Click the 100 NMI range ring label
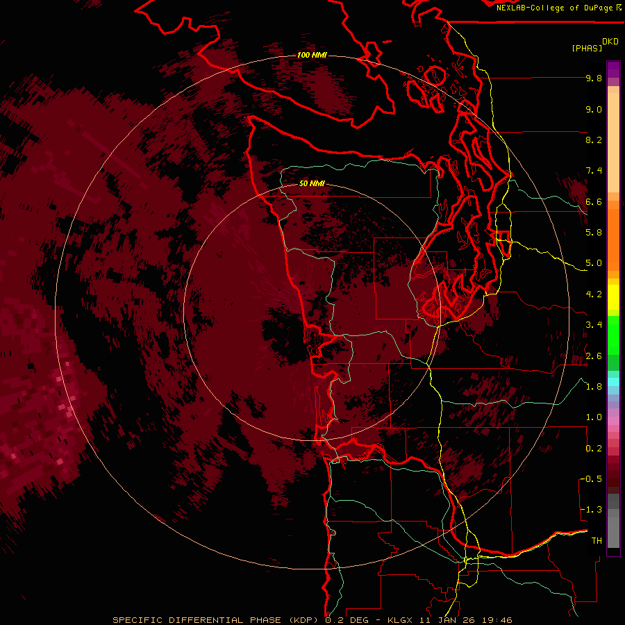Screen dimensions: 625x625 [x=312, y=55]
